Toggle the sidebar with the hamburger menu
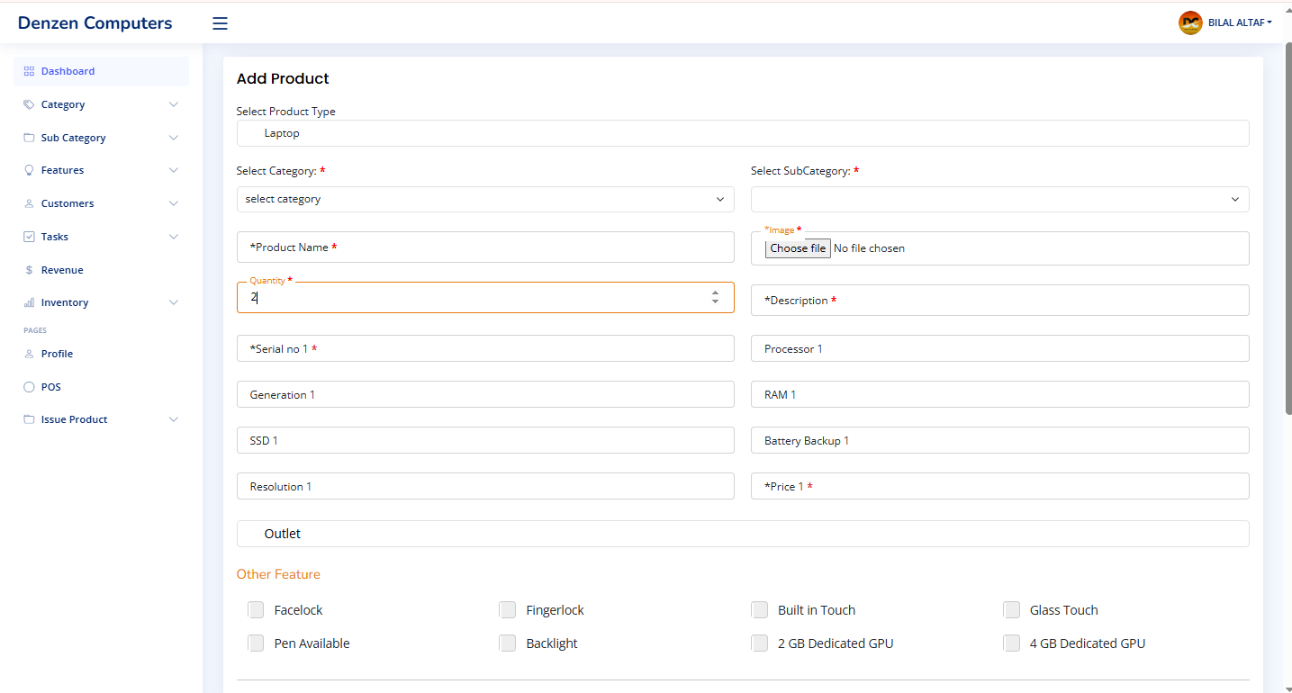 (220, 22)
